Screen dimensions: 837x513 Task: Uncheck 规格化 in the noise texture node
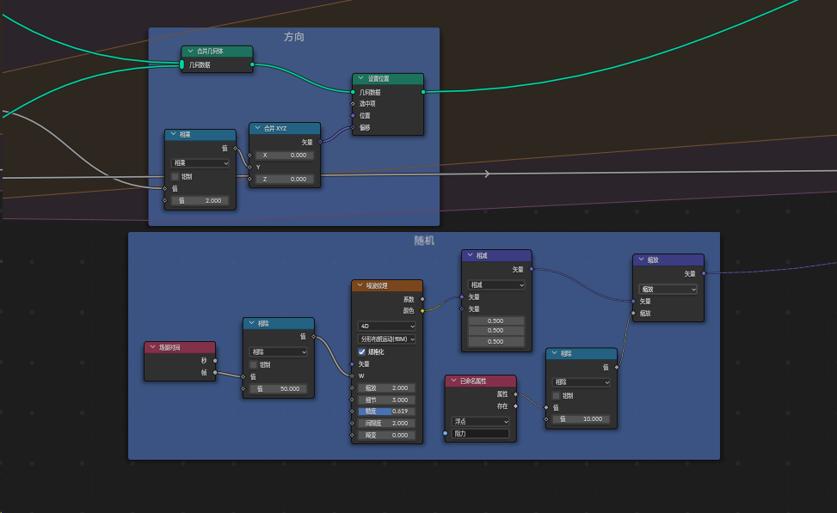362,352
